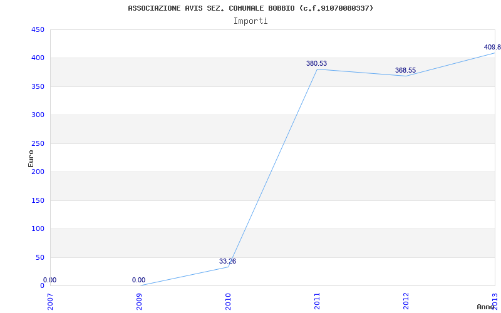Image resolution: width=501 pixels, height=313 pixels.
Task: Click the 150 y-axis value
Action: click(38, 200)
